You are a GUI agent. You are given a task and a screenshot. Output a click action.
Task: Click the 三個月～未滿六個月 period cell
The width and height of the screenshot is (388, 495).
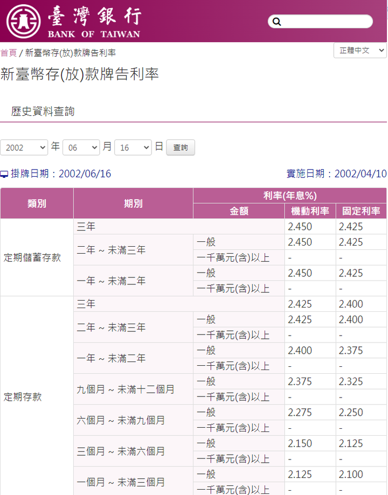point(133,451)
